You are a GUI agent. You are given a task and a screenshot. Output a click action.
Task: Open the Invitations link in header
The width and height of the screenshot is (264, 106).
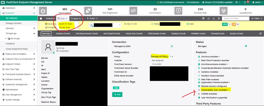coord(193,2)
